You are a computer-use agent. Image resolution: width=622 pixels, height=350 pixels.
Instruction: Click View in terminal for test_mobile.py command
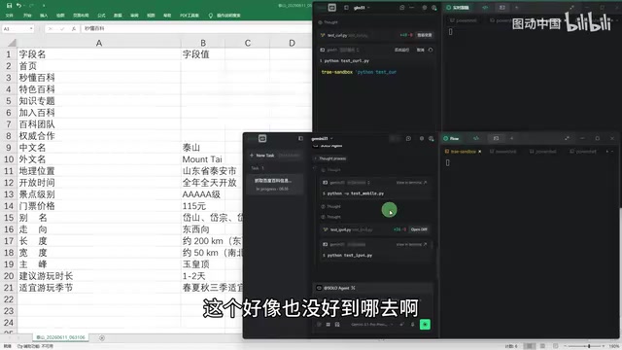coord(411,183)
